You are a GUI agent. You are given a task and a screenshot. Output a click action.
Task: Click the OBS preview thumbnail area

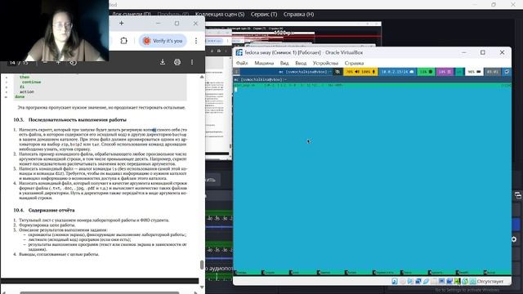pos(293,35)
